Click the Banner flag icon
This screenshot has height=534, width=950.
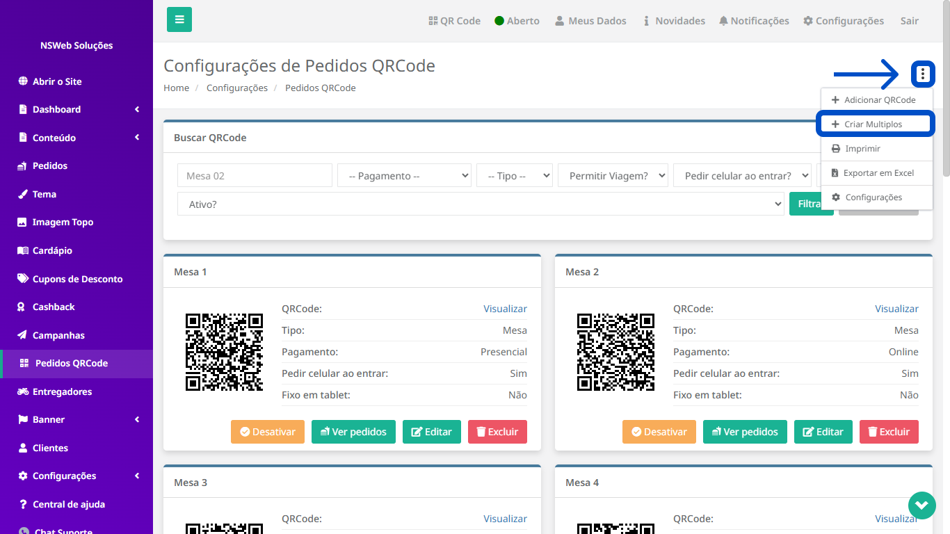pos(23,420)
